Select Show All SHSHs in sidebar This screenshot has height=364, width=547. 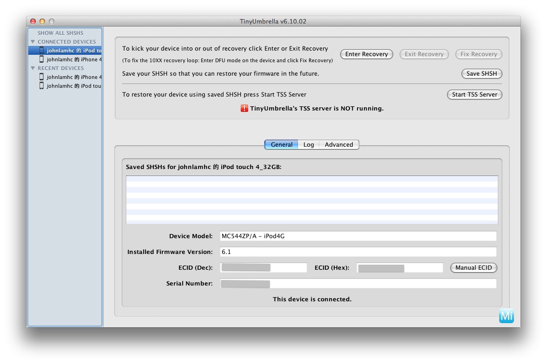(60, 33)
